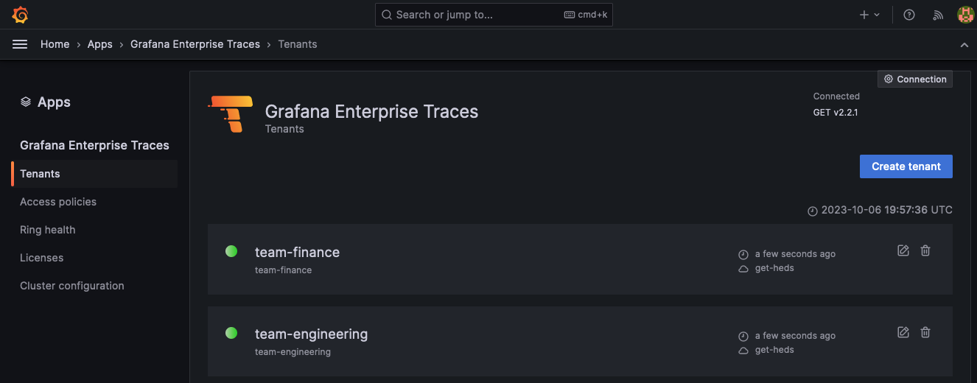The height and width of the screenshot is (383, 977).
Task: Open the help question mark icon
Action: 909,15
